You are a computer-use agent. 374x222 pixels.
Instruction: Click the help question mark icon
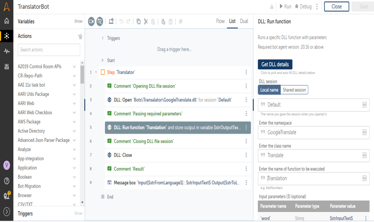point(7,181)
